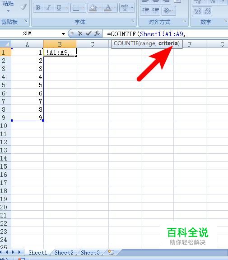Image resolution: width=228 pixels, height=260 pixels.
Task: Click cell A9 containing 9
Action: click(28, 118)
